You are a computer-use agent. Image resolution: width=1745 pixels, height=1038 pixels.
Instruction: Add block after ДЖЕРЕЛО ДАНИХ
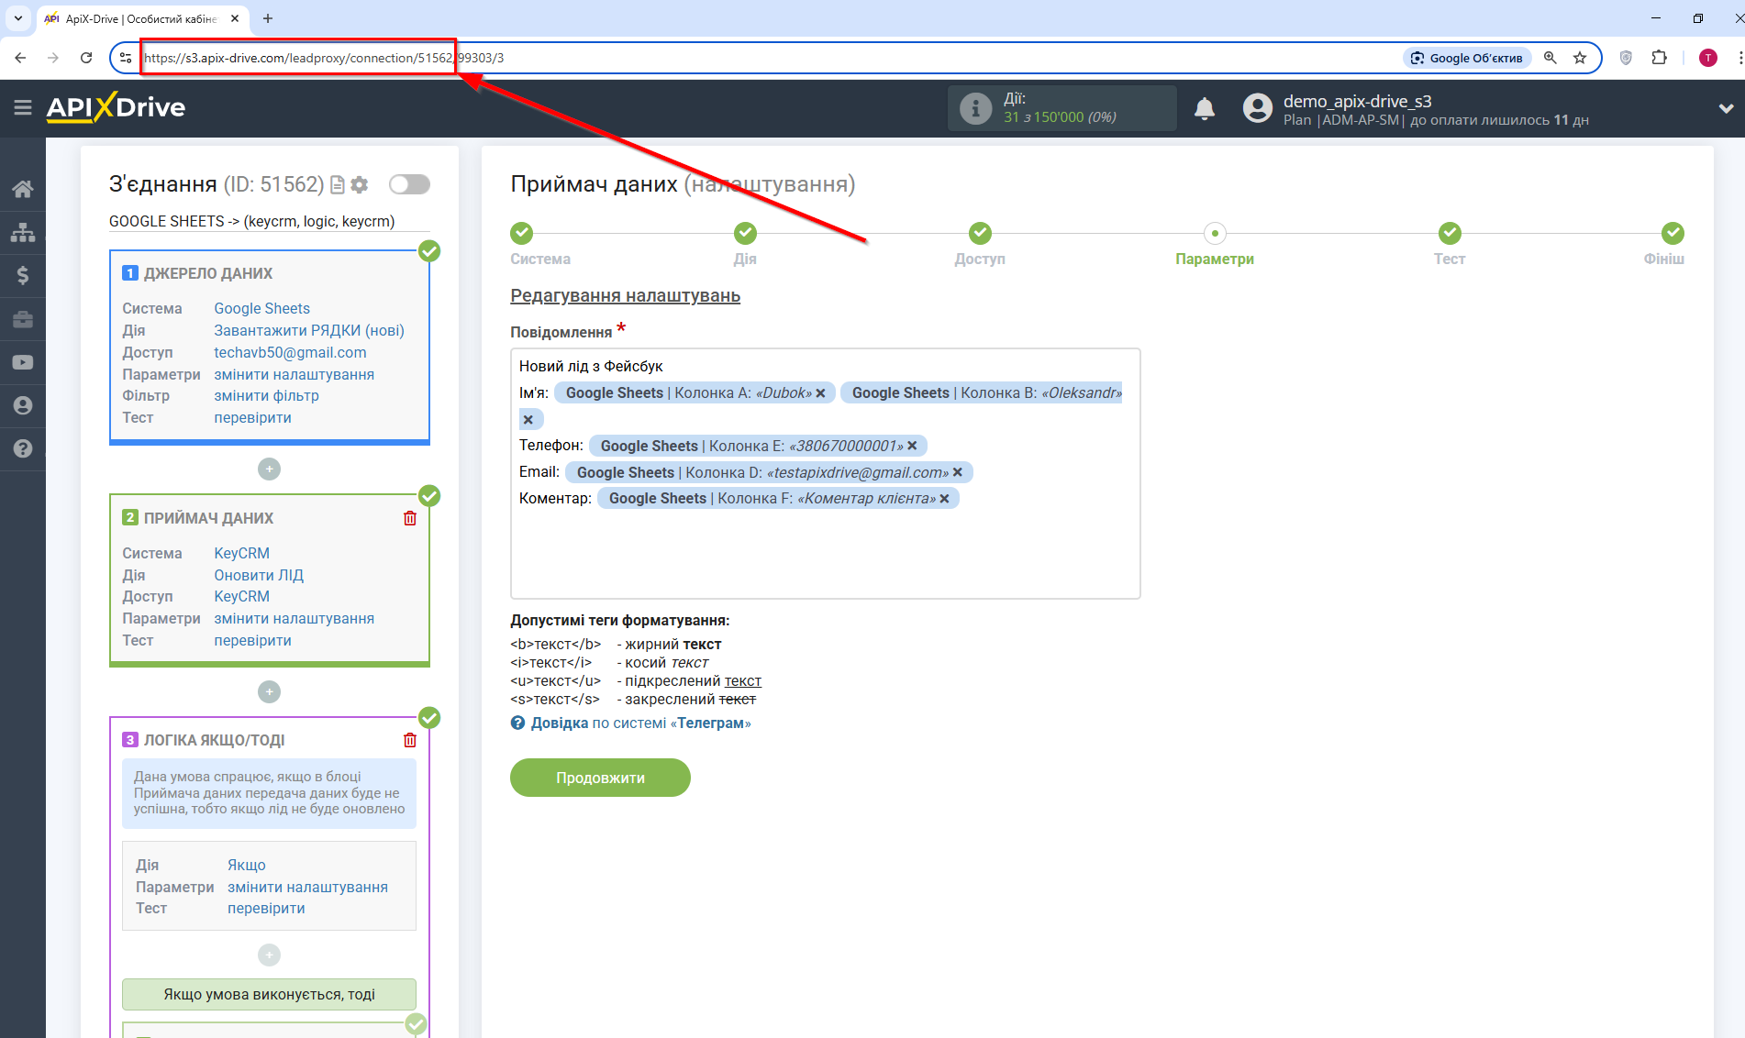pyautogui.click(x=269, y=469)
